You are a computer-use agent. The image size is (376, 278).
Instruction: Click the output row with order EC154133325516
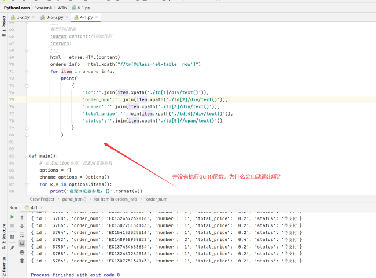[166, 232]
